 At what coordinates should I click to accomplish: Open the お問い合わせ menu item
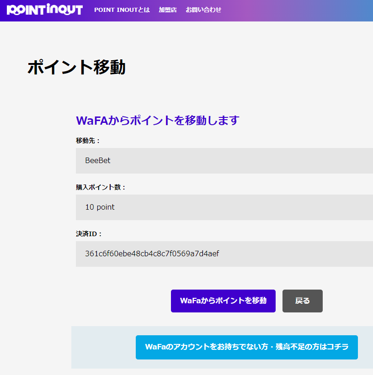tap(203, 10)
